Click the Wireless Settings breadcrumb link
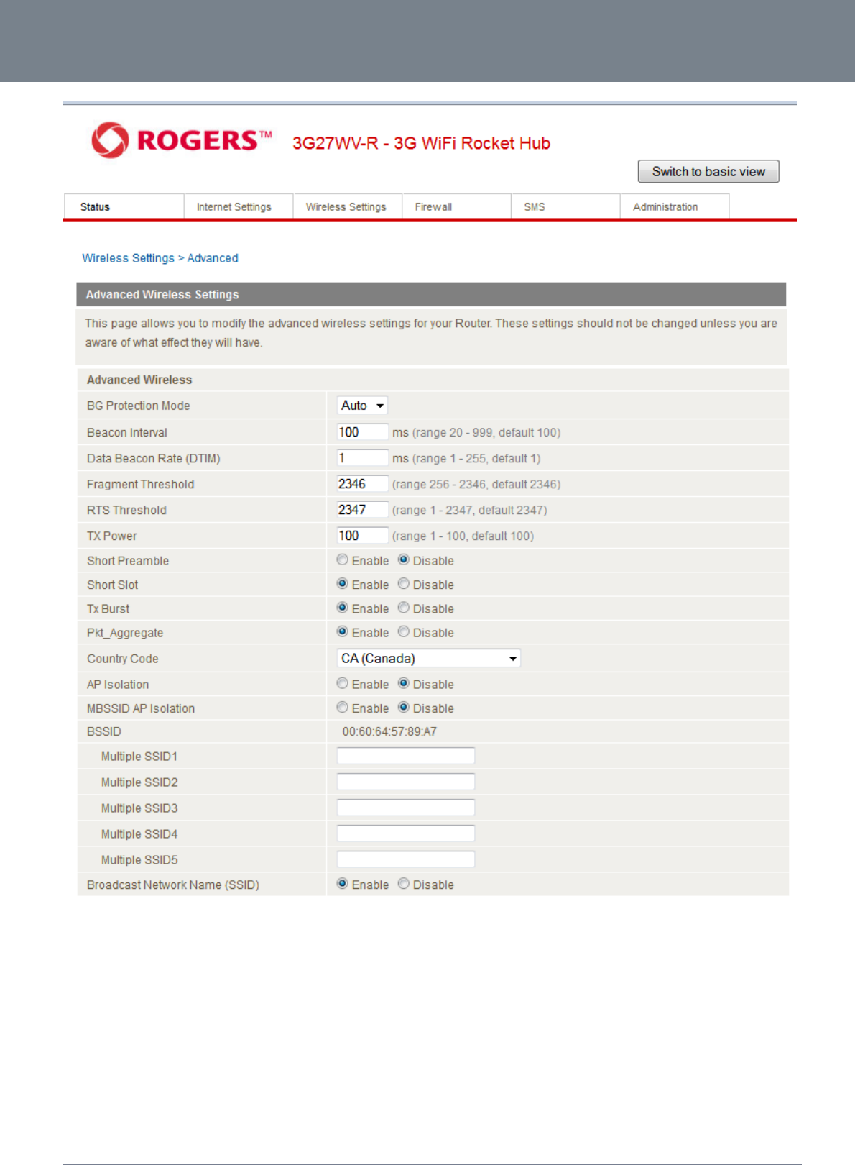855x1165 pixels. tap(128, 258)
